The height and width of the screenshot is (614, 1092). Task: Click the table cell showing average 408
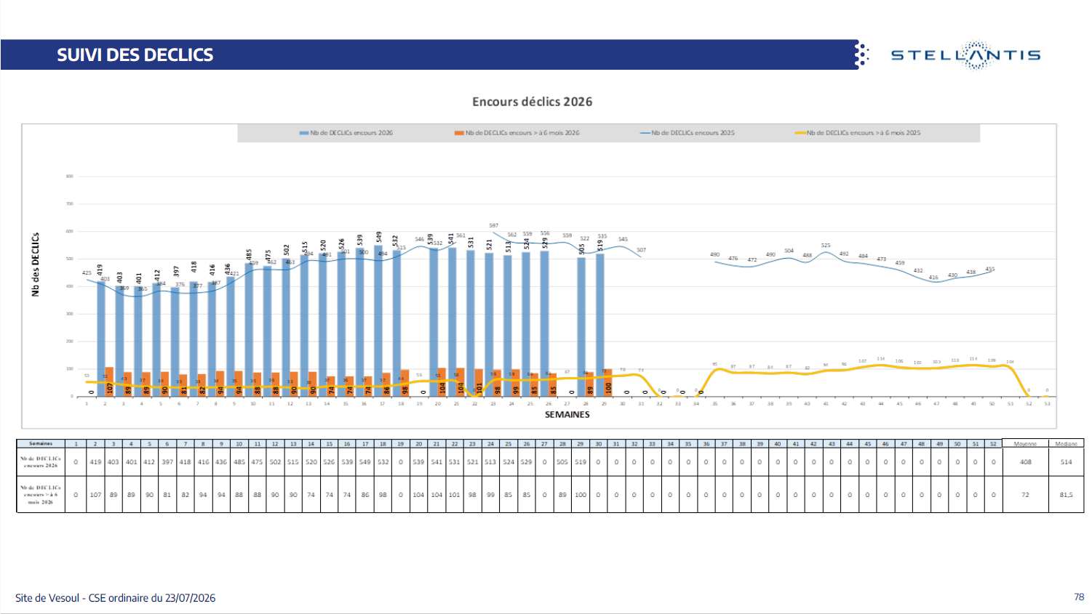1025,462
